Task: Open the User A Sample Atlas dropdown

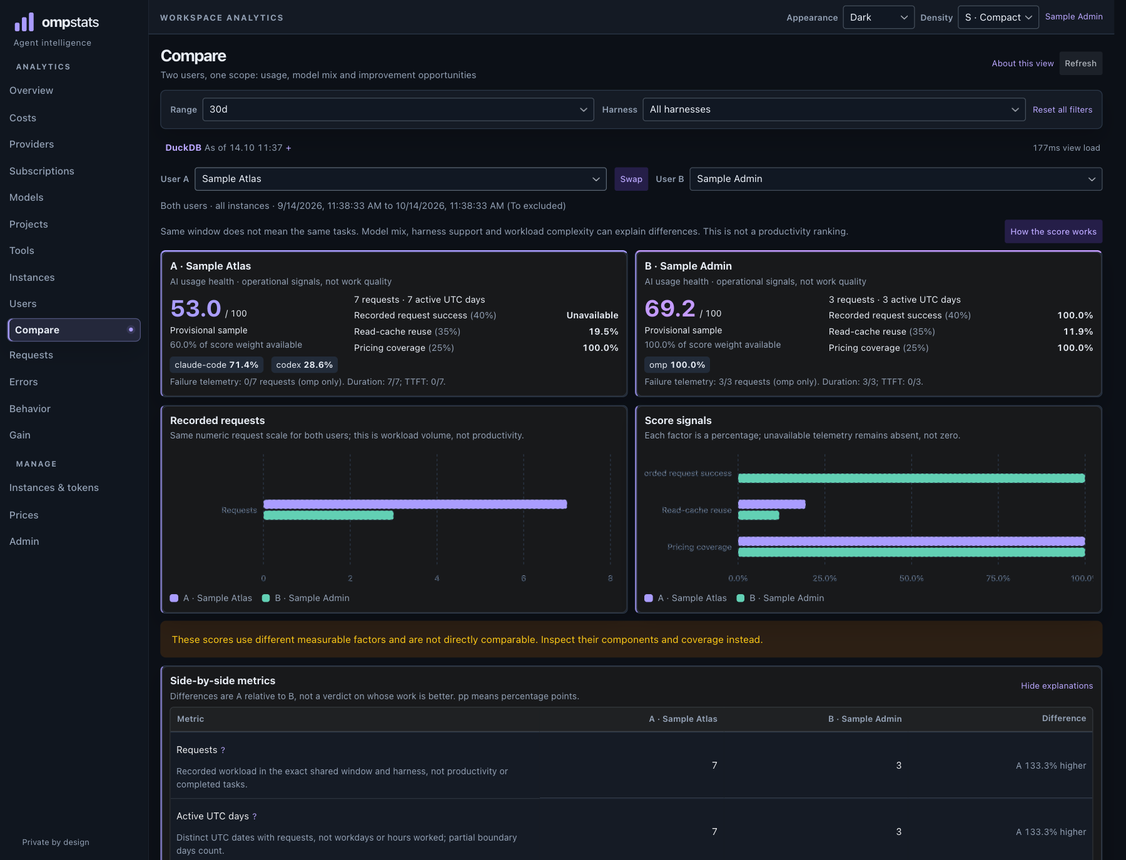Action: tap(400, 179)
